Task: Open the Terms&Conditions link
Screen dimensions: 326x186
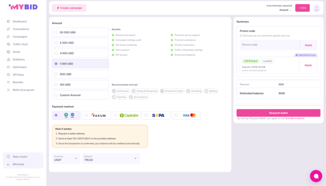Action: tap(294, 118)
